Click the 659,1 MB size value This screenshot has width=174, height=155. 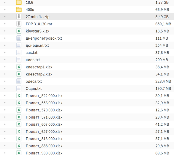coord(163,24)
